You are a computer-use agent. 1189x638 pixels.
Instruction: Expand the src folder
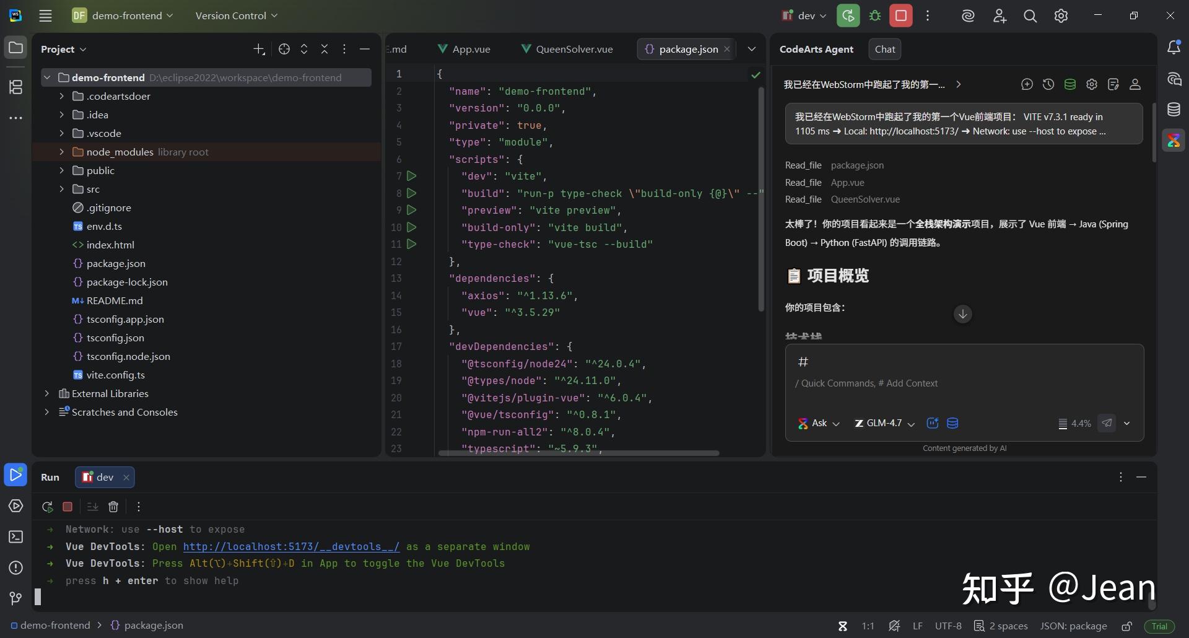[61, 189]
